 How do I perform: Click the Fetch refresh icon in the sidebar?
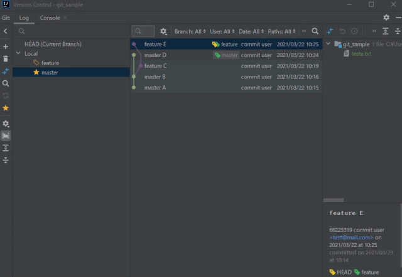pos(6,96)
